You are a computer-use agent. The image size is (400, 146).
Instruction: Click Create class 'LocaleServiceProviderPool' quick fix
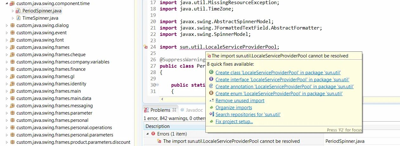[278, 72]
